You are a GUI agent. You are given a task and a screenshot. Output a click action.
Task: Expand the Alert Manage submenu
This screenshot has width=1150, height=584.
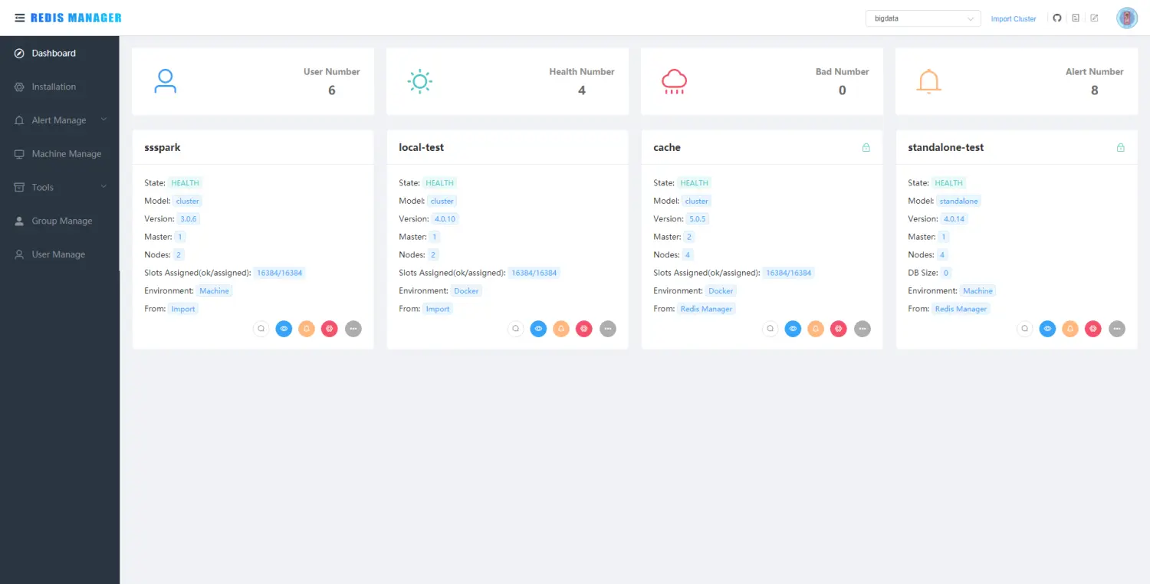[60, 120]
